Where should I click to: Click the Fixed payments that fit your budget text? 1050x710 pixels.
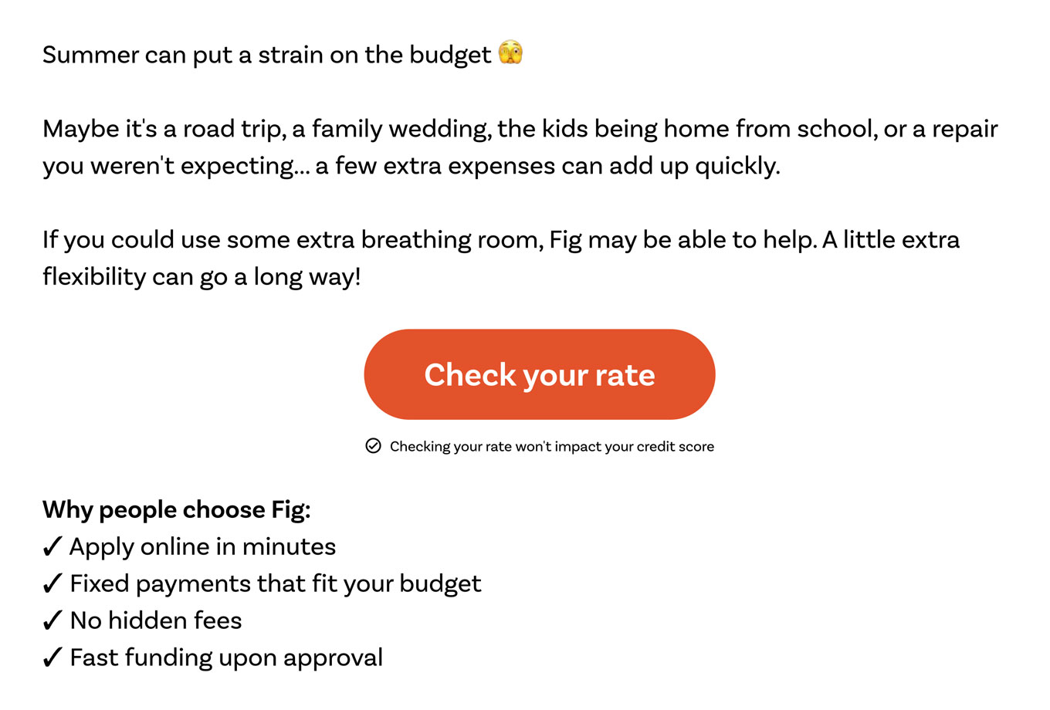(x=276, y=583)
